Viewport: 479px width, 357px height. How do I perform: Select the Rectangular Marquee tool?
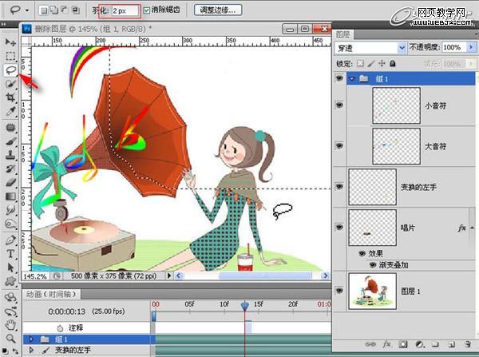coord(10,55)
